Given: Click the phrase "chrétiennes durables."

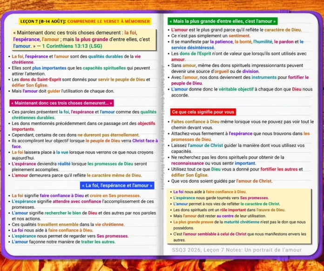Looking at the screenshot, I should coord(33,118).
